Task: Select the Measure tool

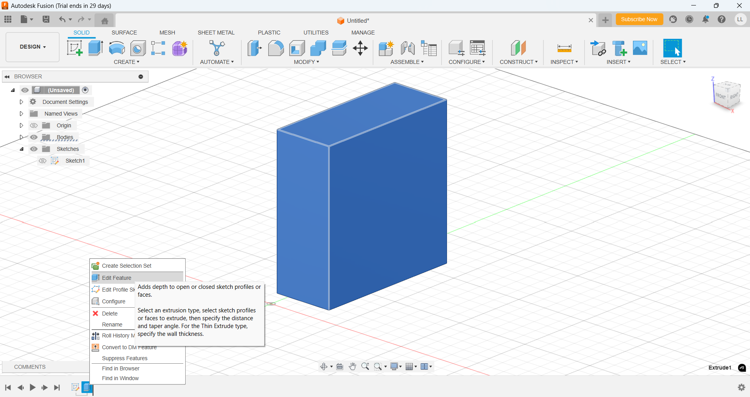Action: coord(564,48)
